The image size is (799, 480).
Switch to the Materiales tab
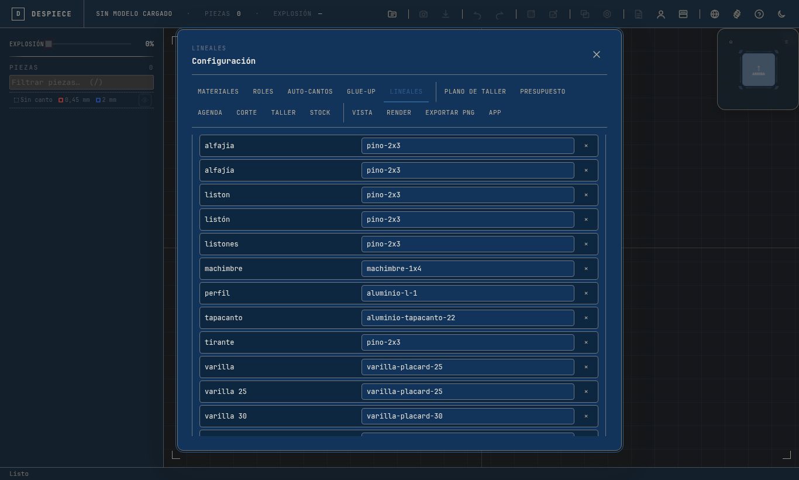(218, 92)
